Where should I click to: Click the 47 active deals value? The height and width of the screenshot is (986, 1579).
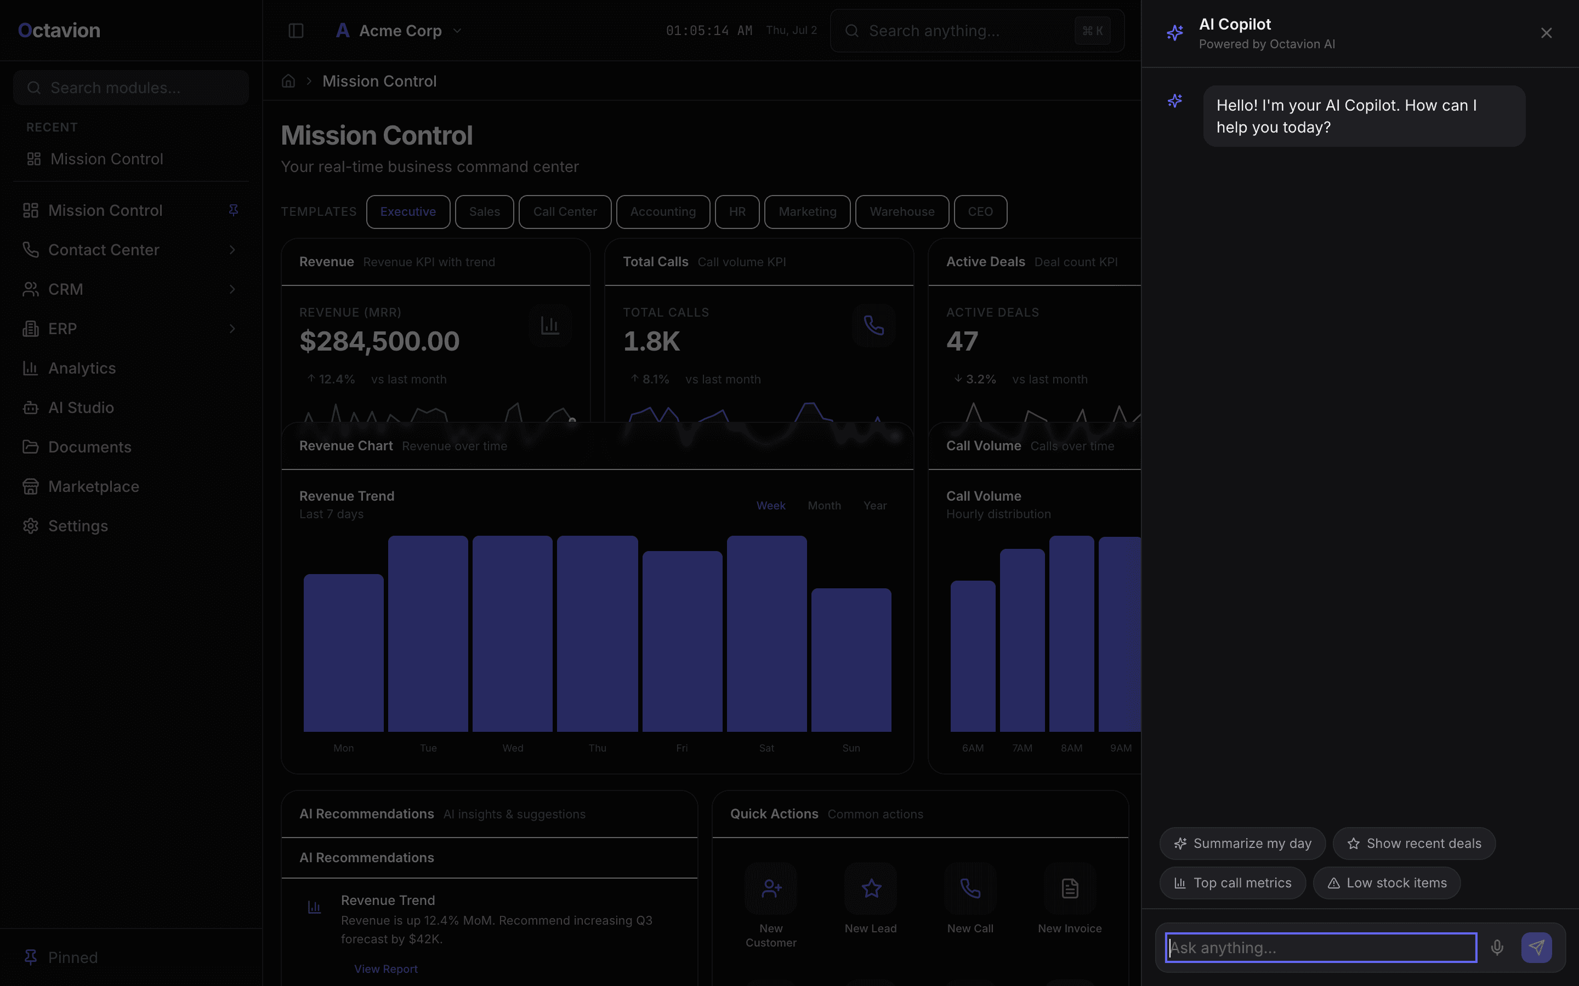pyautogui.click(x=962, y=341)
